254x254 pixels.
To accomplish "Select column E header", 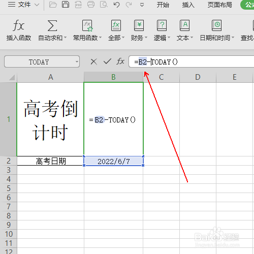I will tap(235, 77).
